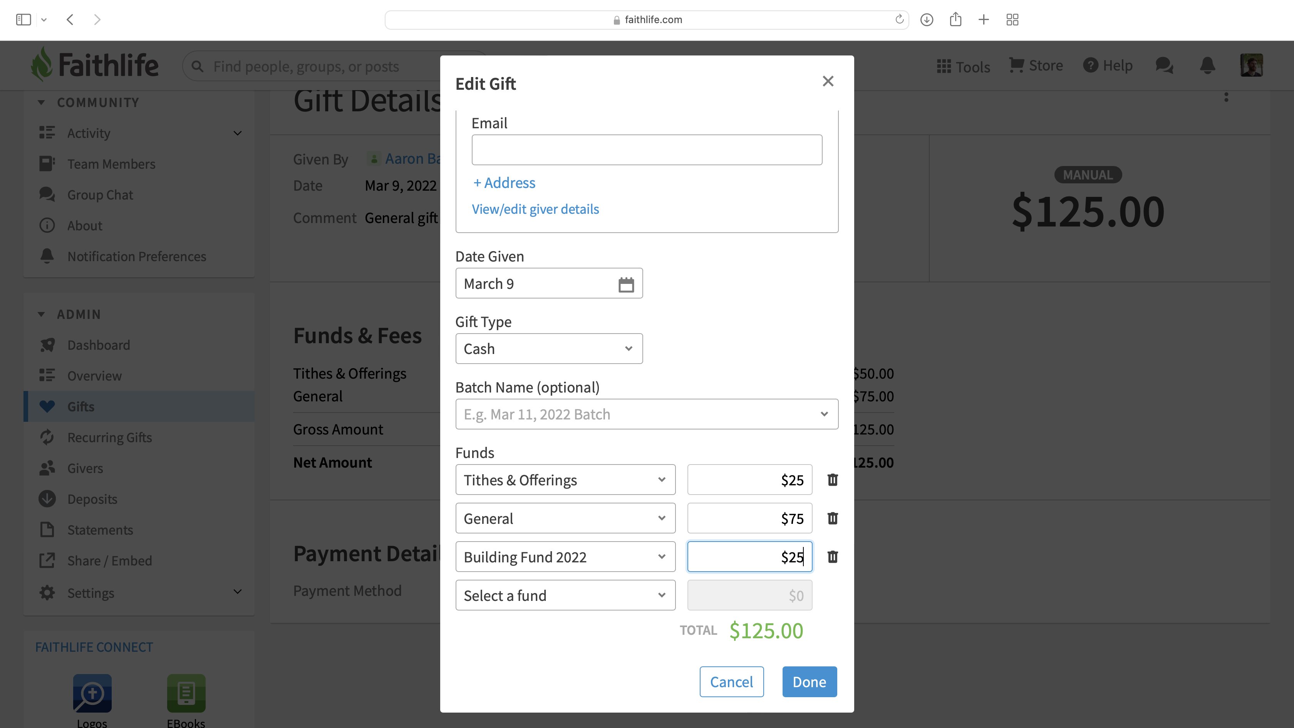1294x728 pixels.
Task: Open the Tithes & Offerings fund dropdown
Action: [565, 480]
